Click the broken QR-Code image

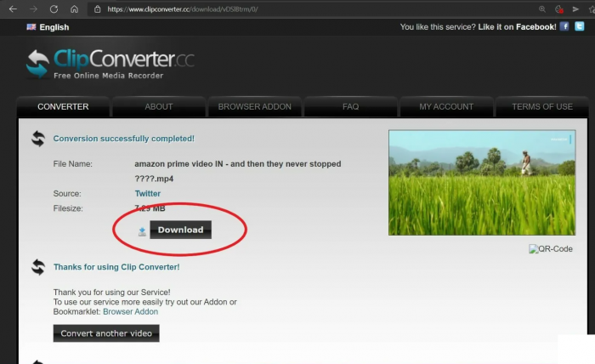tap(551, 249)
